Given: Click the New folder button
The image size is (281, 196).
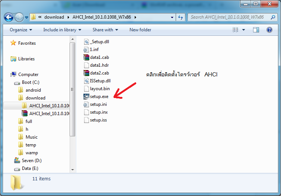Looking at the screenshot, I should coord(140,30).
